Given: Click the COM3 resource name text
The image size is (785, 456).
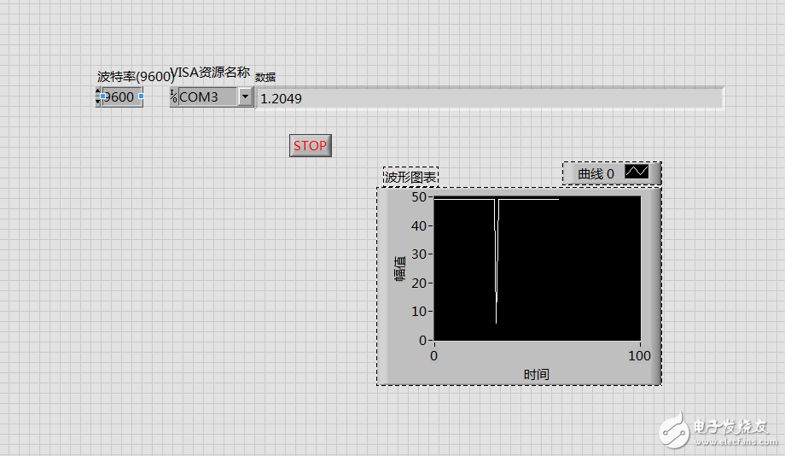Looking at the screenshot, I should point(198,96).
